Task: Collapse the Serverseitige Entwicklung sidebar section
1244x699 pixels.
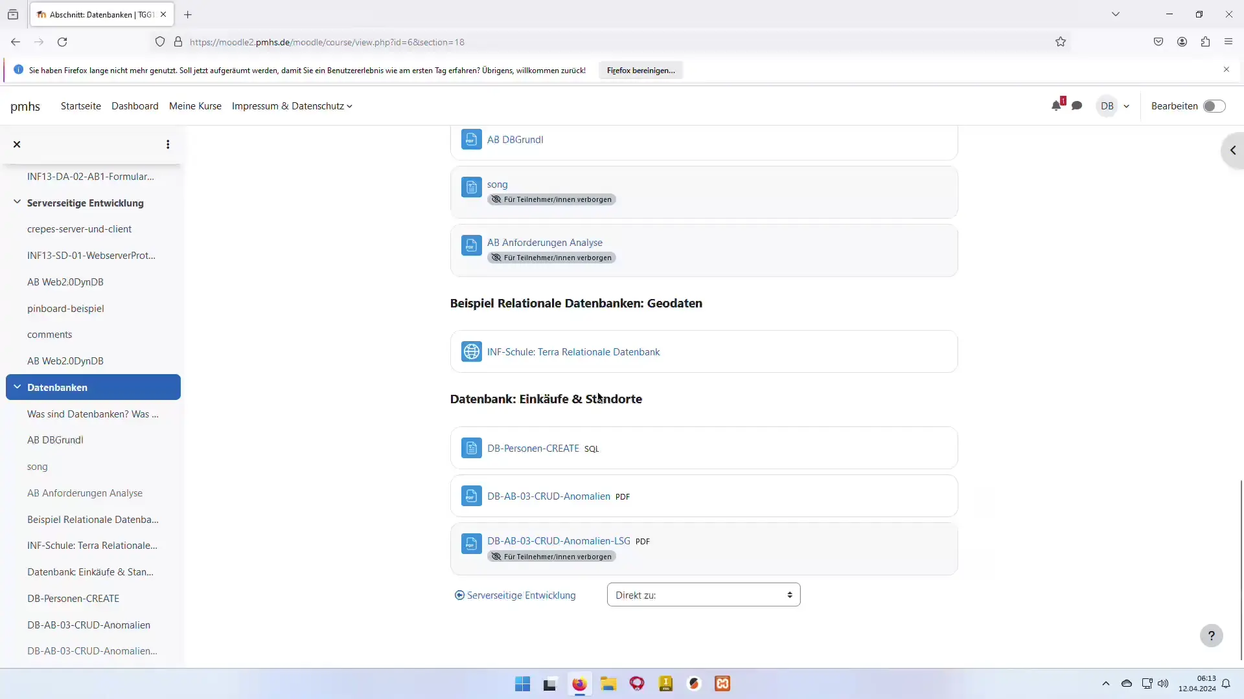Action: (17, 203)
